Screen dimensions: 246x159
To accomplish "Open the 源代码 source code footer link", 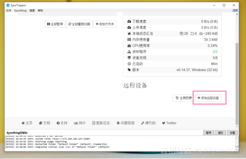I will pyautogui.click(x=148, y=123).
